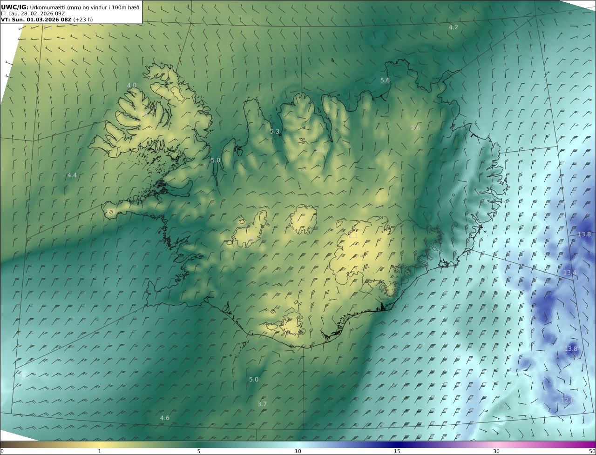Click the 5.0 label just above 3.7
596x455 pixels.
[x=253, y=379]
